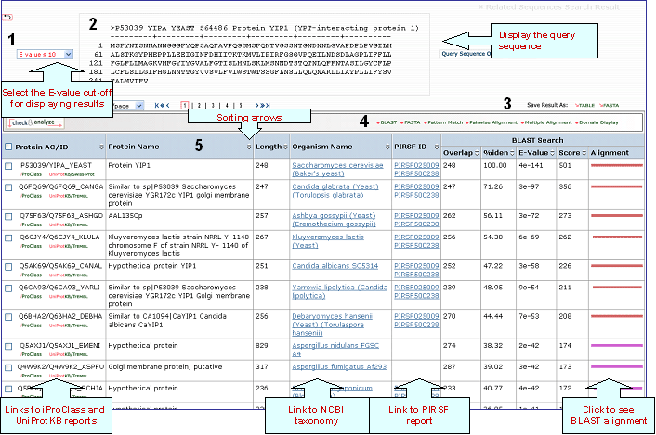Viewport: 656px width, 435px height.
Task: Go to page 3 of results
Action: click(x=211, y=107)
